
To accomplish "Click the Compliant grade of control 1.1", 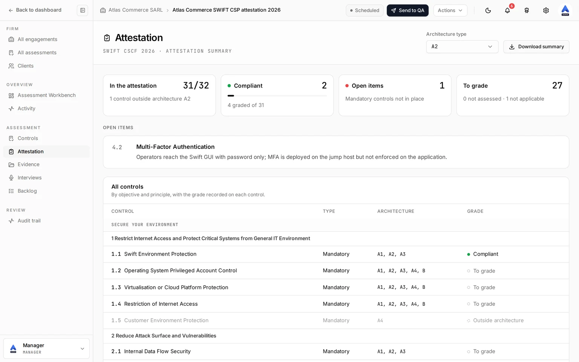I will point(482,254).
